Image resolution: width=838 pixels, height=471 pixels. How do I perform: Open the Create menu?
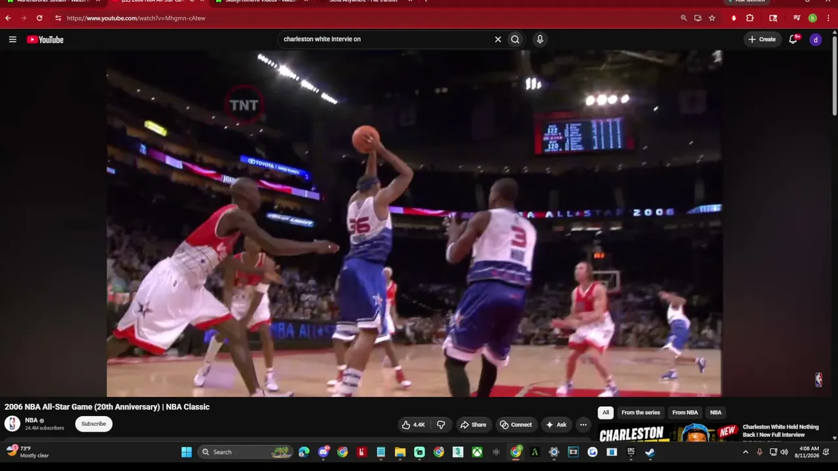(x=762, y=39)
